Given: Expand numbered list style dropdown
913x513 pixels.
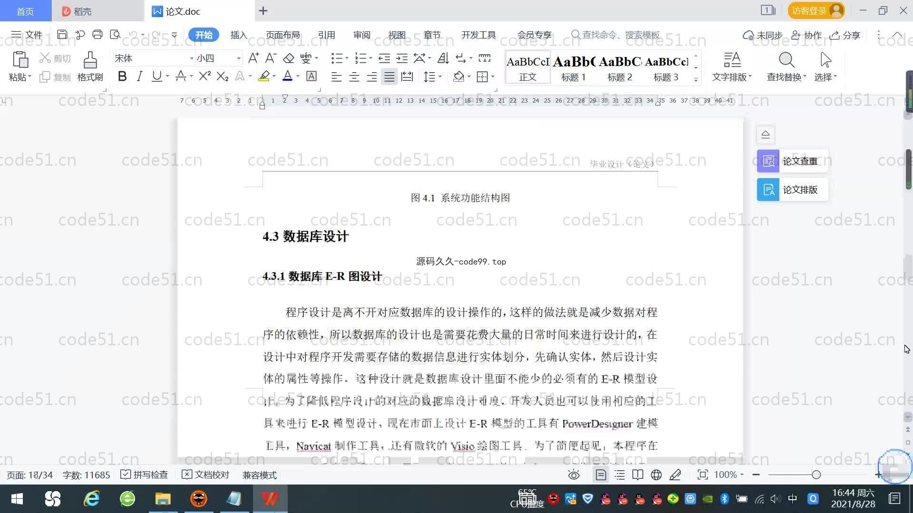Looking at the screenshot, I should click(370, 58).
